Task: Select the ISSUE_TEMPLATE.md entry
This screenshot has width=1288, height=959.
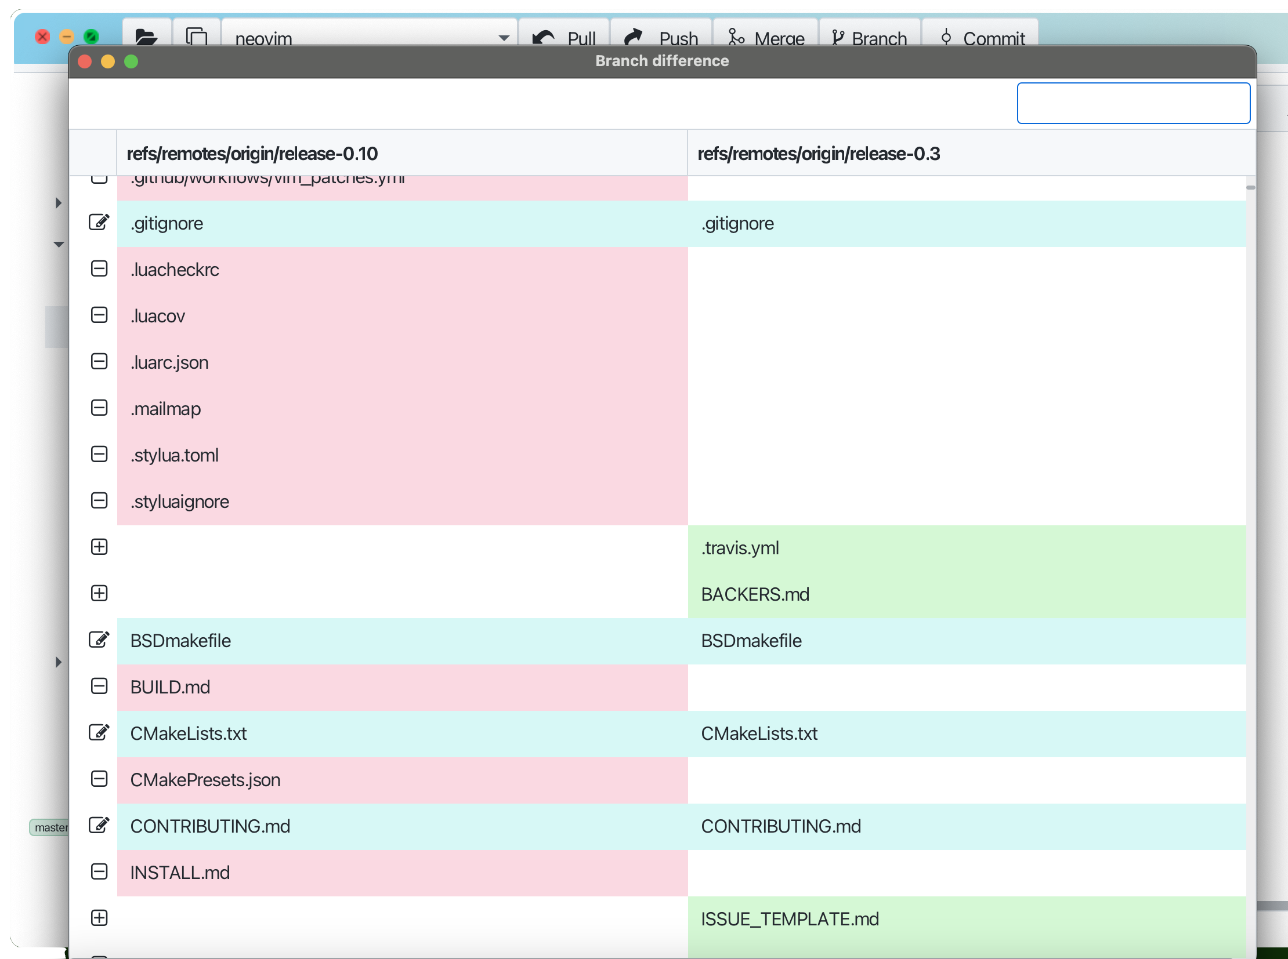Action: [x=967, y=919]
